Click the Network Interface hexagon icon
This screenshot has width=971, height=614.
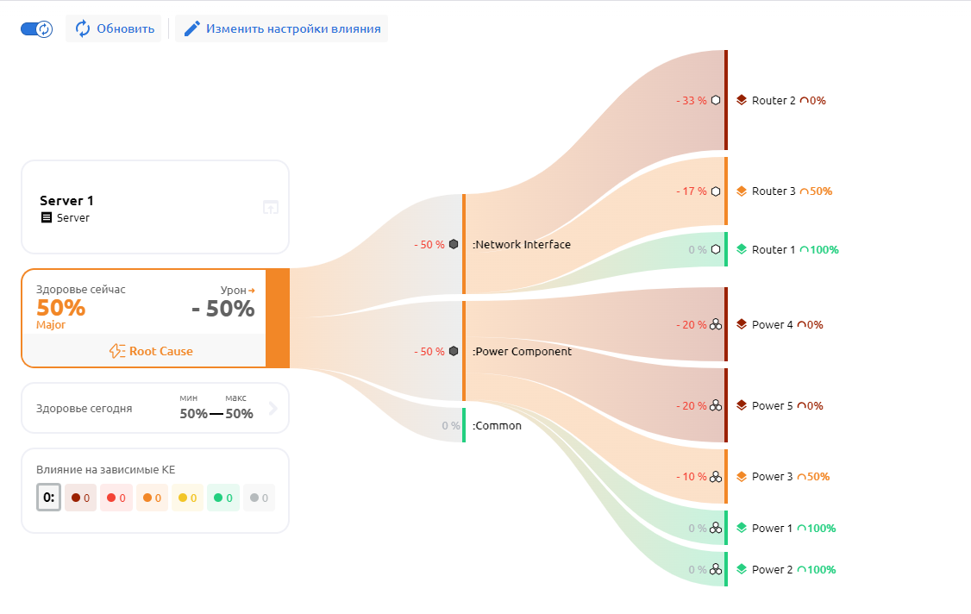(454, 244)
